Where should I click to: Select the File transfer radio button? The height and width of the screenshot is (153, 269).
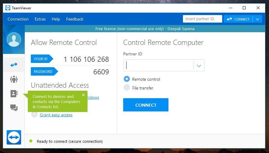click(x=127, y=88)
